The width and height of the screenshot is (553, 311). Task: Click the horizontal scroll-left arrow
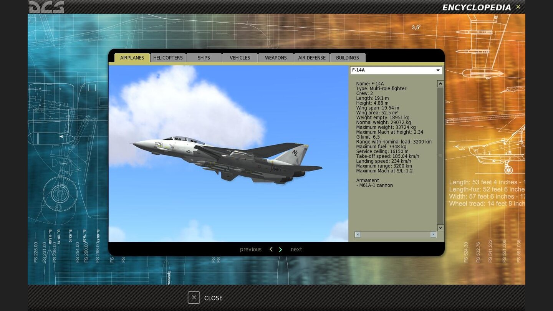tap(358, 234)
